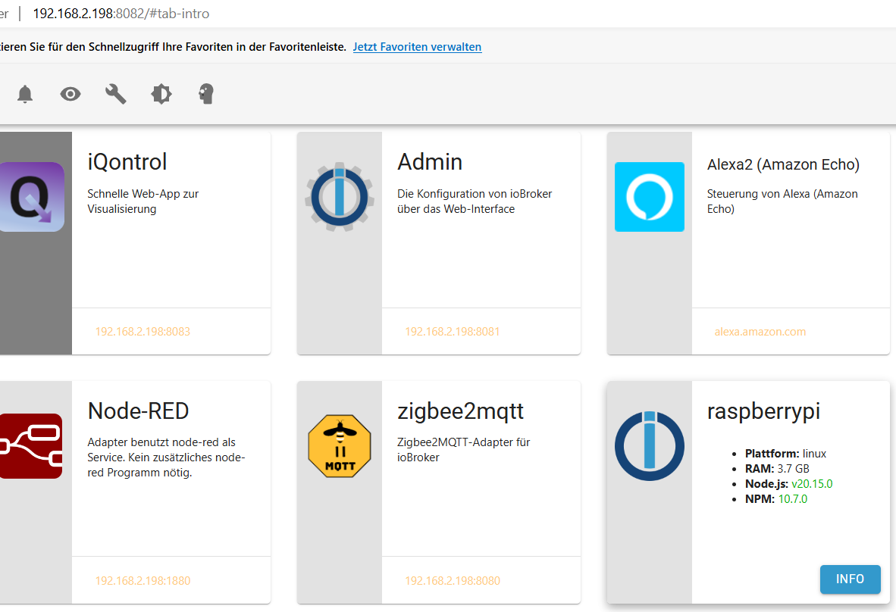The height and width of the screenshot is (612, 896).
Task: Click the raspberrypi ioBroker logo
Action: click(649, 446)
